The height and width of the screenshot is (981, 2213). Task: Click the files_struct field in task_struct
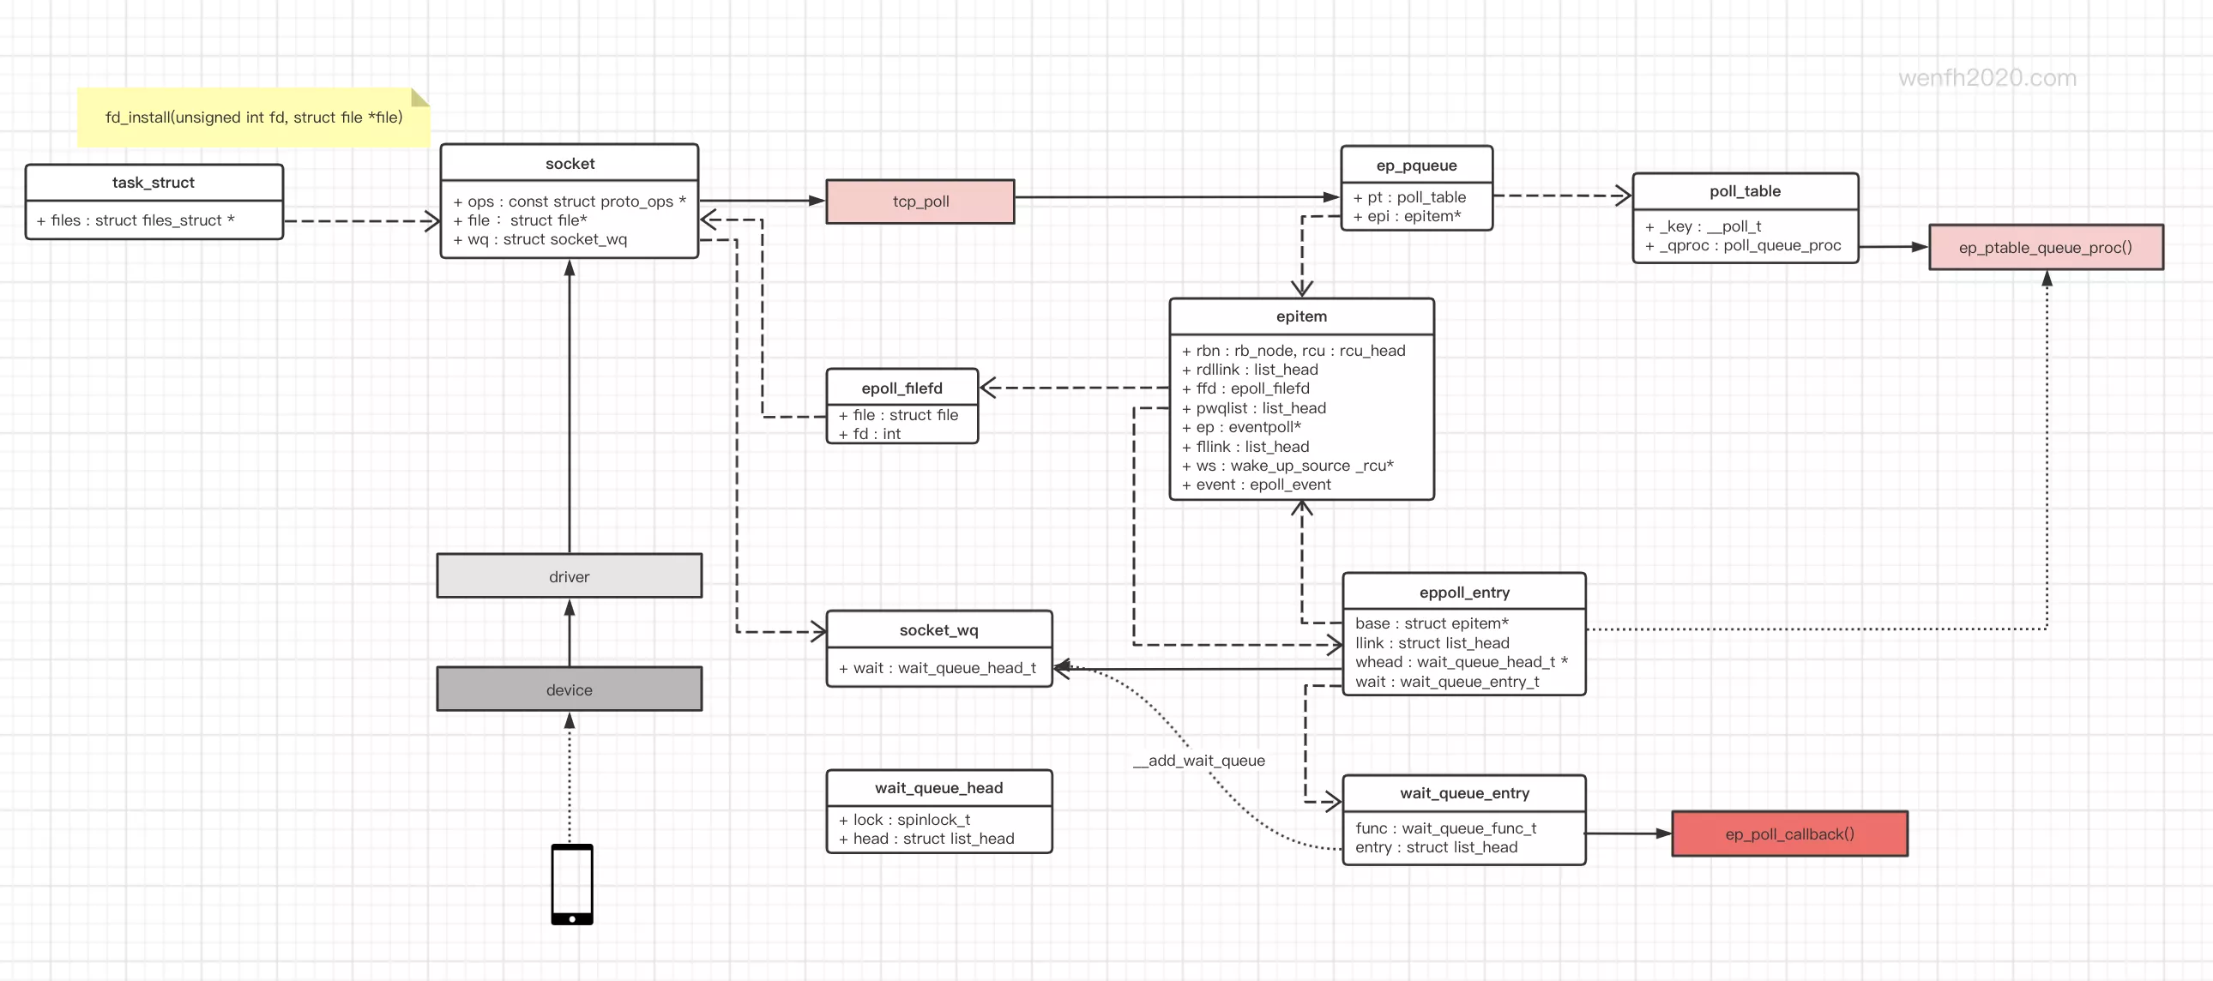(x=136, y=220)
